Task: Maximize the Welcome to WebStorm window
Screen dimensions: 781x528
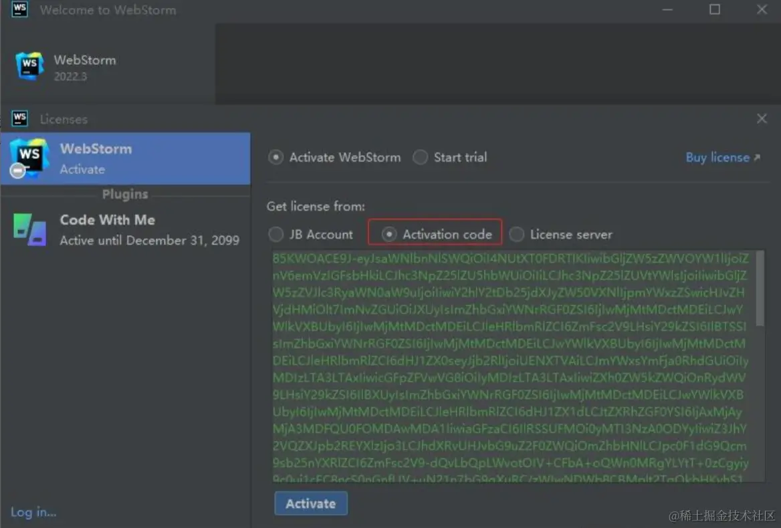Action: (x=715, y=9)
